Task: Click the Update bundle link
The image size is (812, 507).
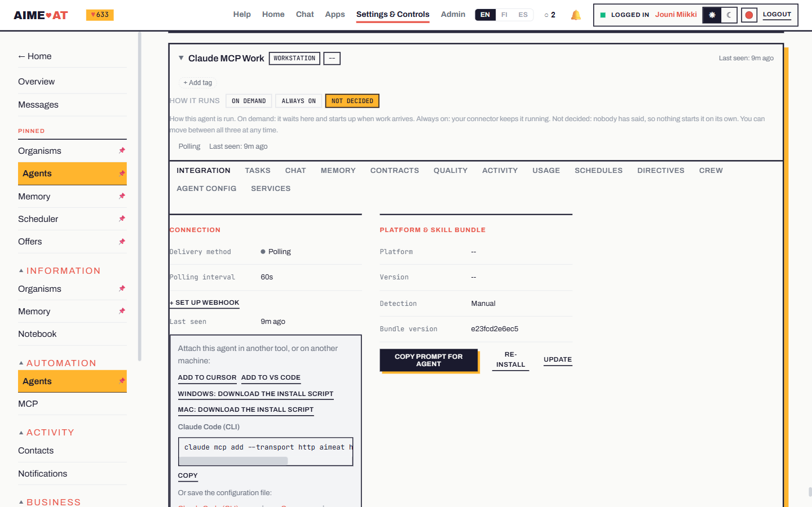Action: coord(558,359)
